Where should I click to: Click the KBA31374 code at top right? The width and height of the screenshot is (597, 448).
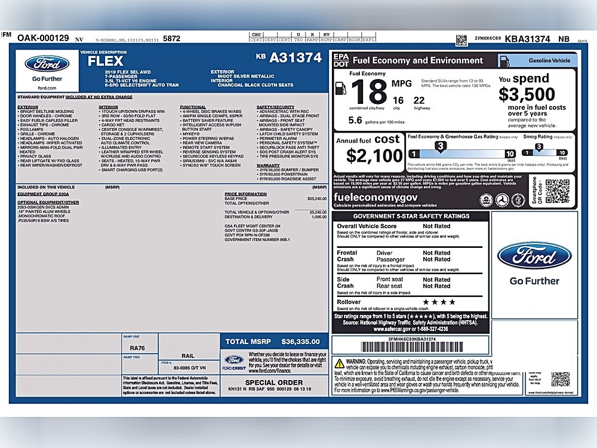pos(527,39)
